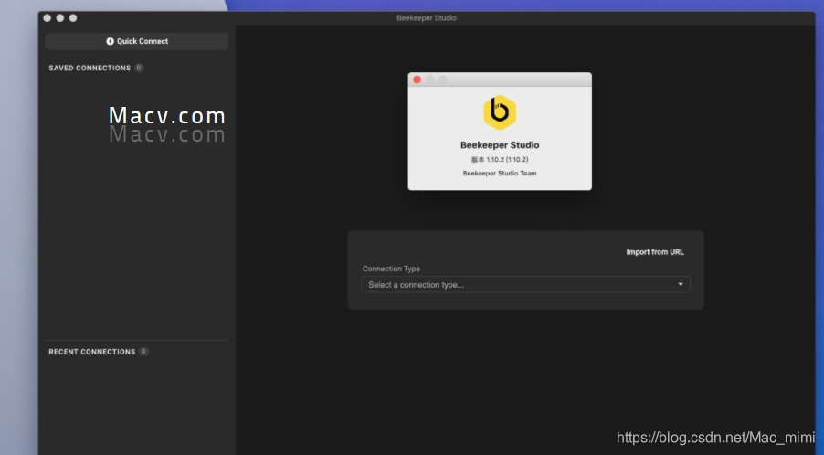The height and width of the screenshot is (455, 824).
Task: Click the Beekeeper Studio hexagon logo
Action: click(500, 111)
